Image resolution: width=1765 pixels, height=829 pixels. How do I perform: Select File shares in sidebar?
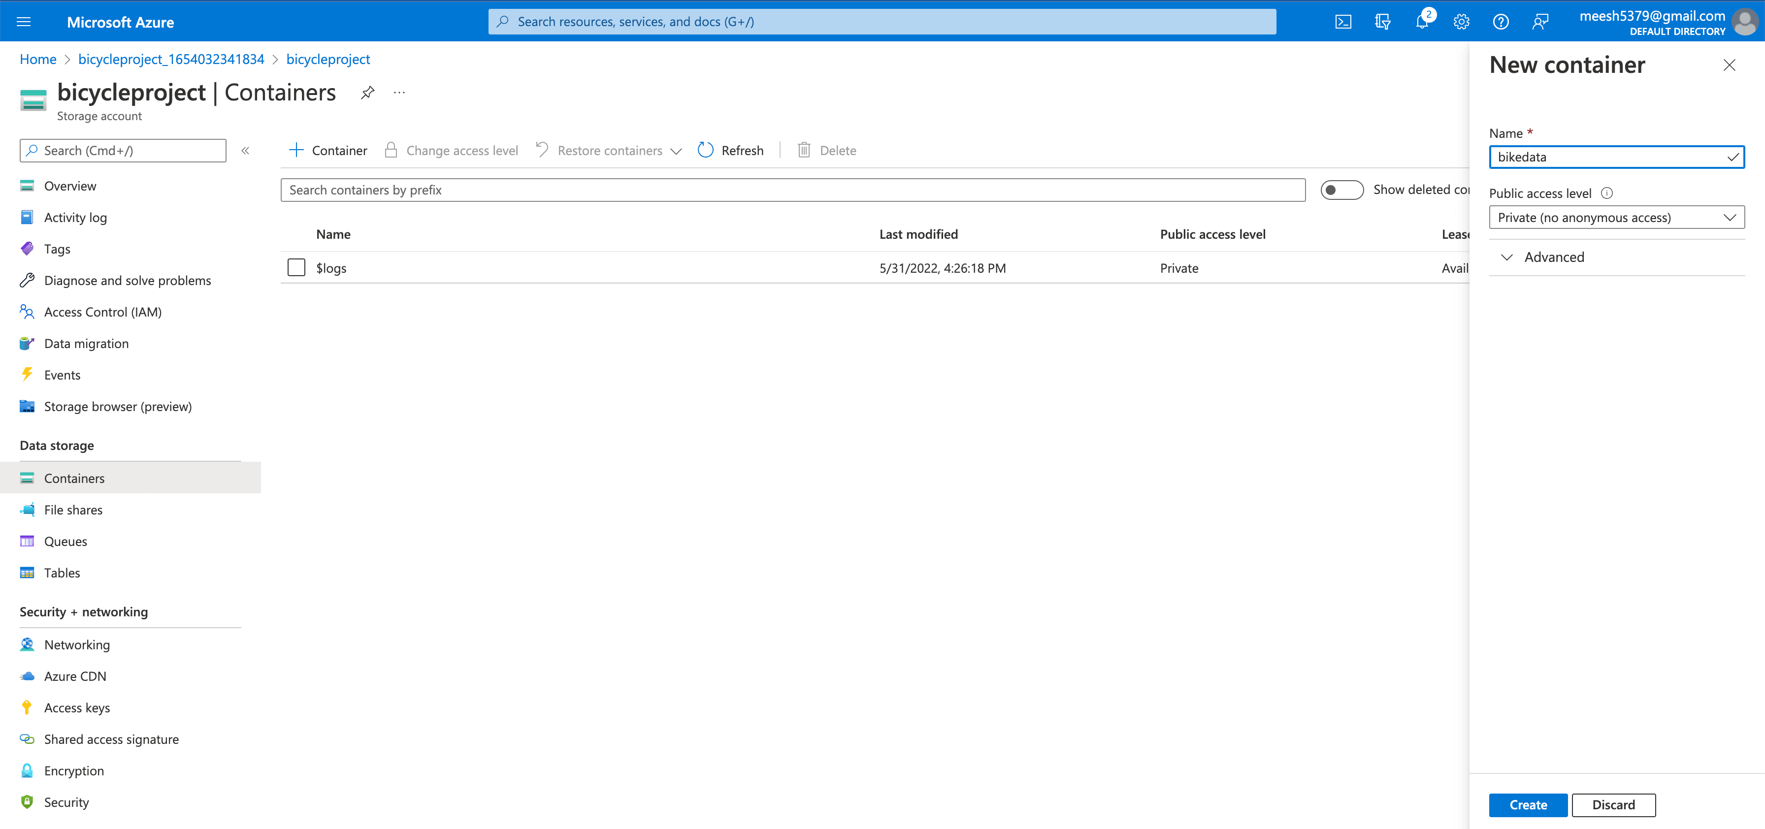click(72, 510)
